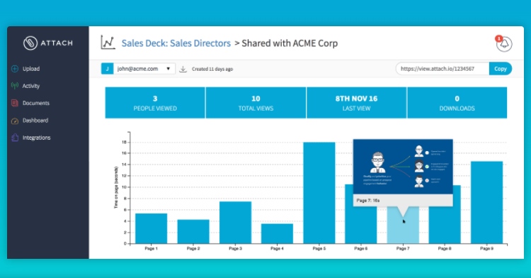Open the notifications bell
Image resolution: width=531 pixels, height=278 pixels.
[x=504, y=44]
